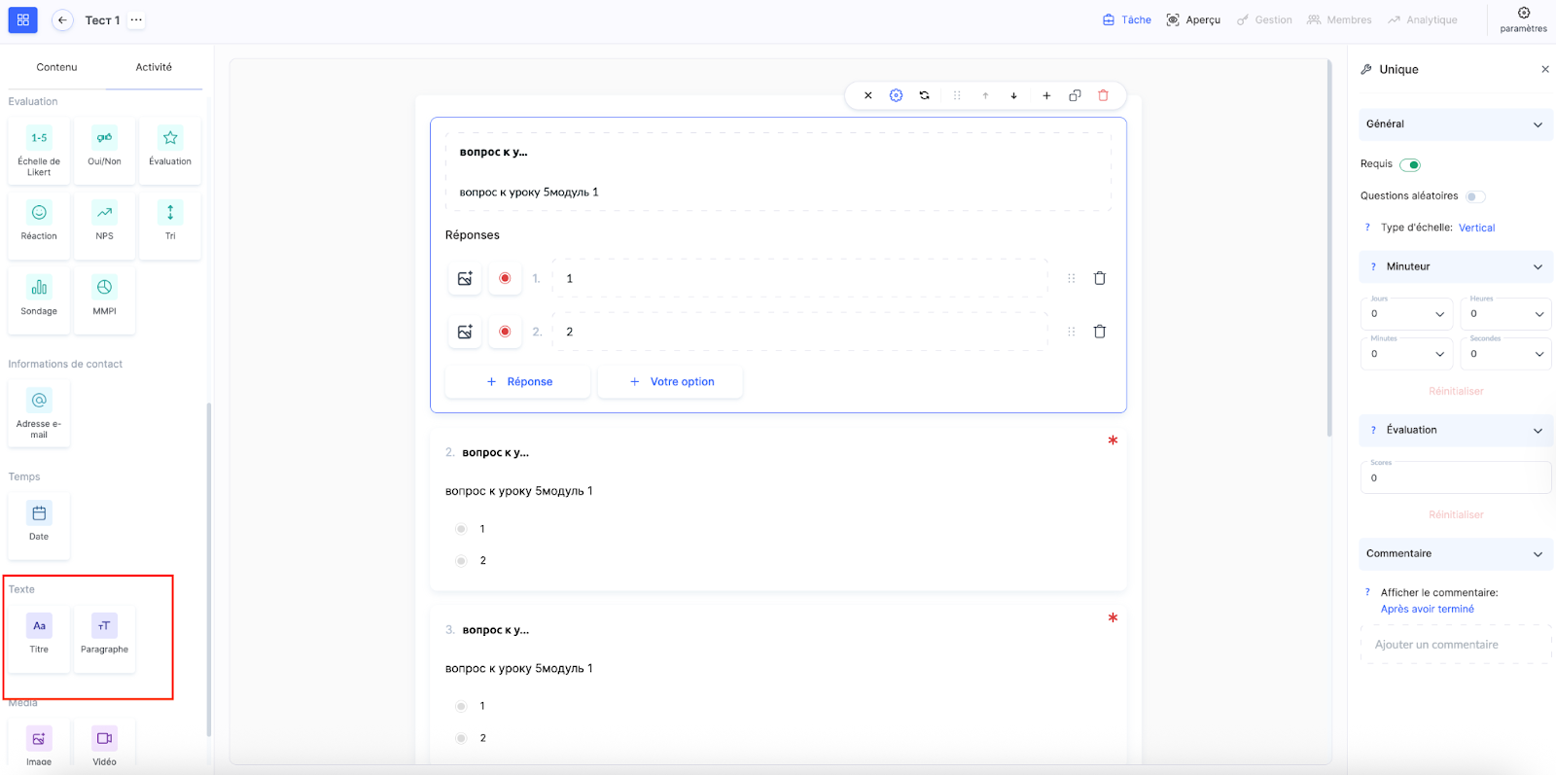The image size is (1556, 775).
Task: Click the + Réponse button
Action: click(x=518, y=382)
